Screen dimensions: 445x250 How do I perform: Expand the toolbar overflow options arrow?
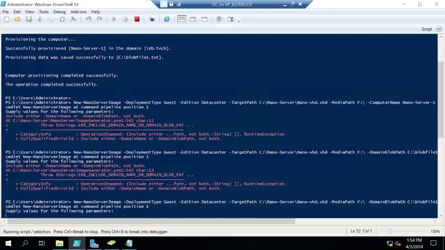[238, 21]
